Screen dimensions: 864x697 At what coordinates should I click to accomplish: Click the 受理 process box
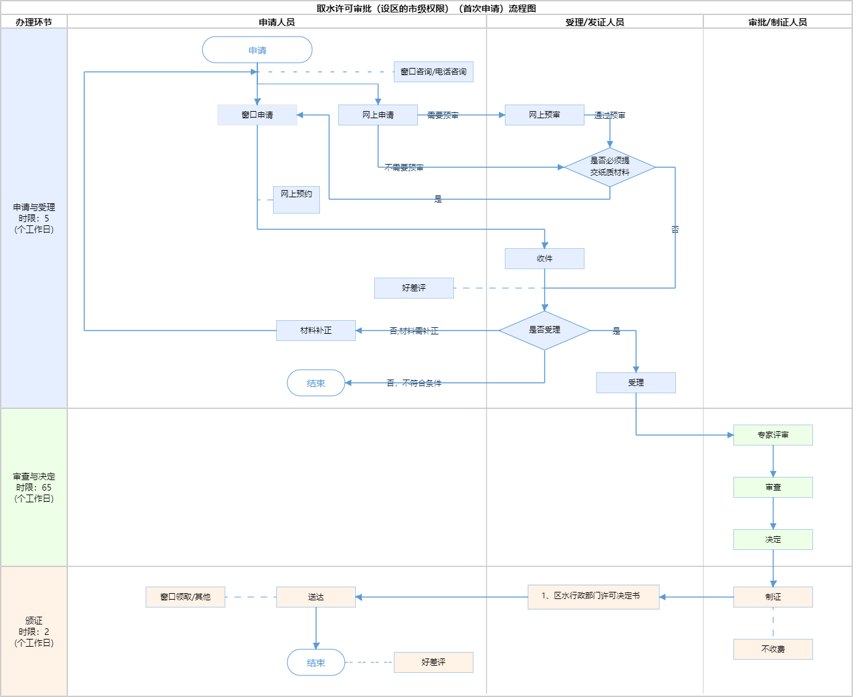pos(635,383)
